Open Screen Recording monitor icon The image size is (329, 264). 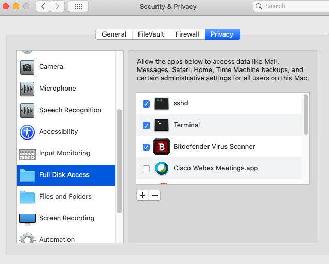tap(27, 218)
